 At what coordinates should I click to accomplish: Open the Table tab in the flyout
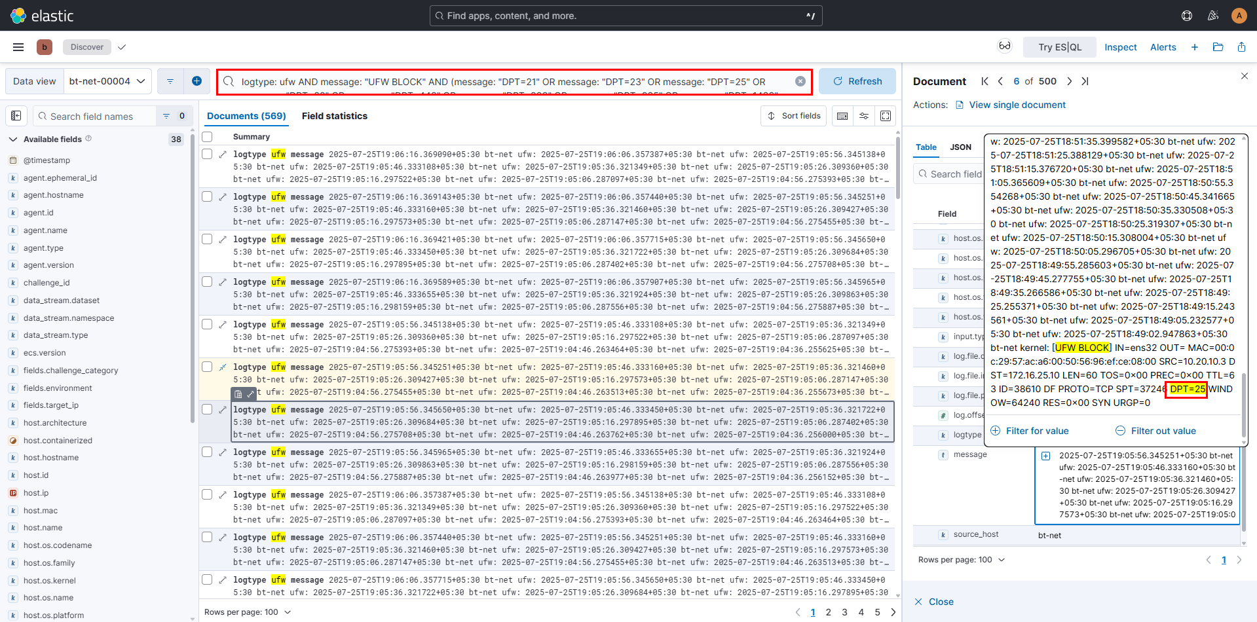coord(926,147)
